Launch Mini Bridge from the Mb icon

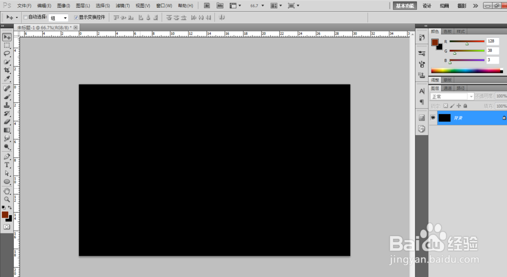point(220,6)
